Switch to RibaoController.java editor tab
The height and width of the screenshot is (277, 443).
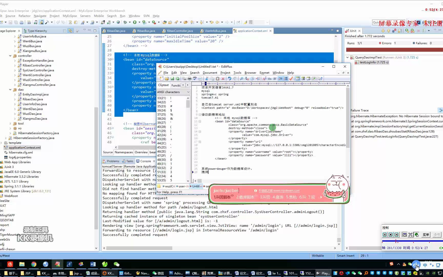click(180, 31)
